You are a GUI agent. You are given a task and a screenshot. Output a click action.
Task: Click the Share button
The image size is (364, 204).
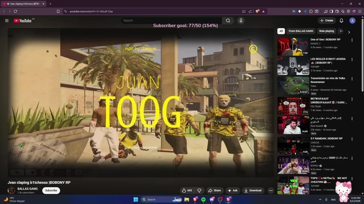pos(214,190)
